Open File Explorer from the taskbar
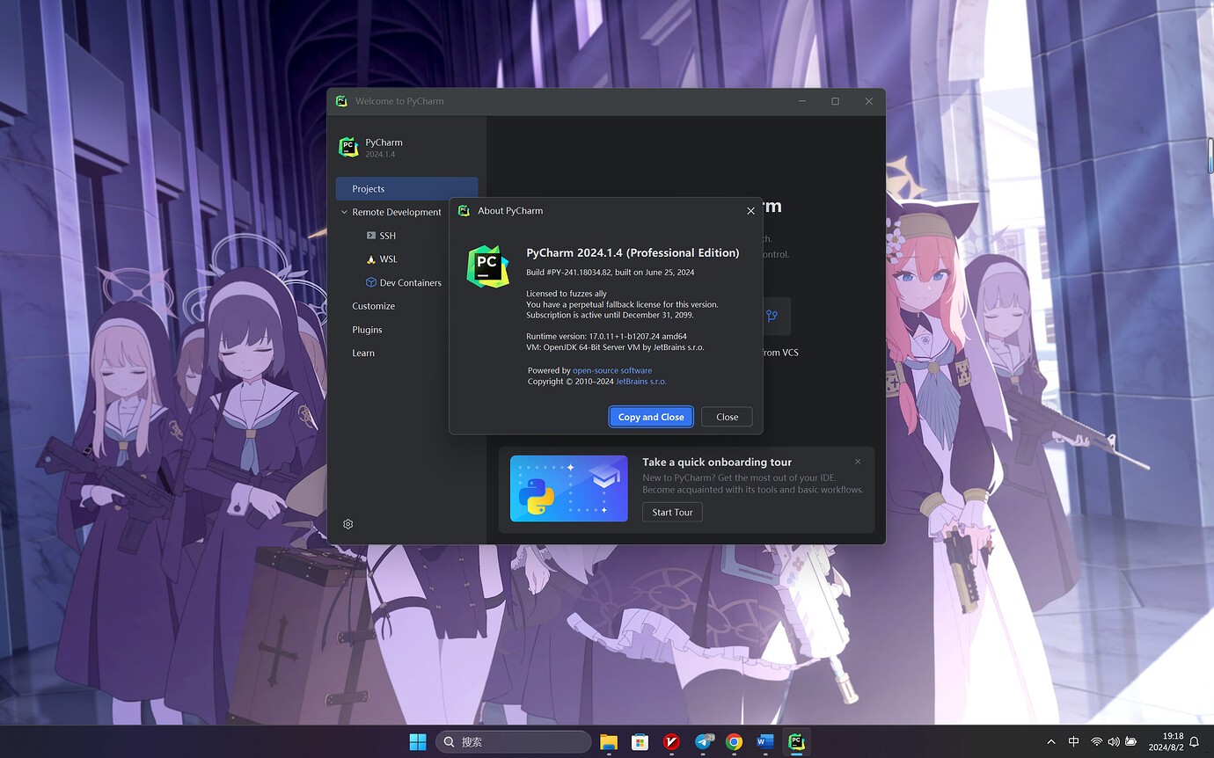Screen dimensions: 1214x758 pos(609,742)
